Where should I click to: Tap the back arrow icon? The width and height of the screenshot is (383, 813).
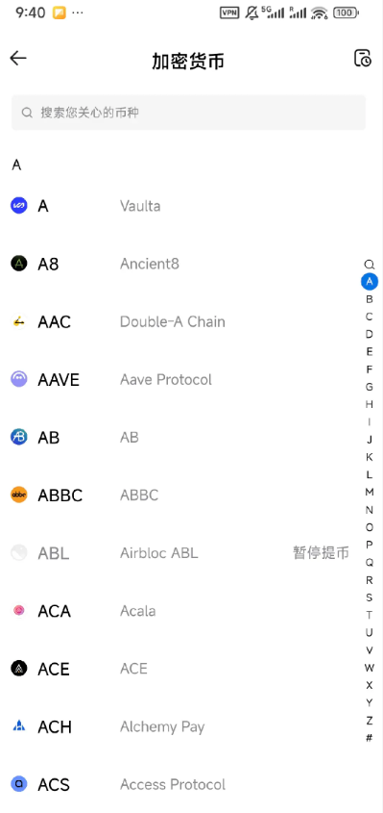18,58
